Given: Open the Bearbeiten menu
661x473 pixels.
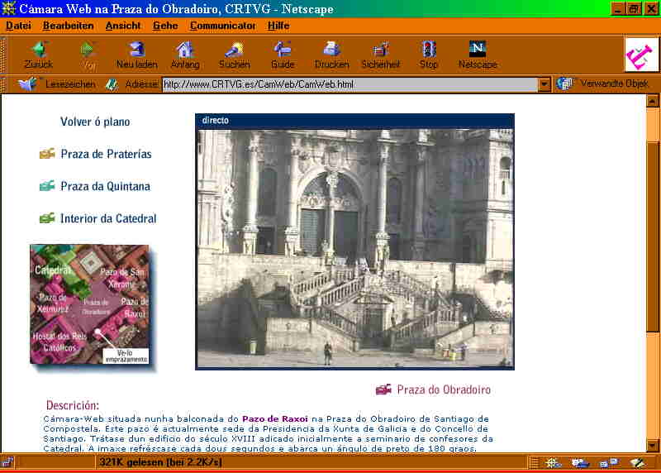Looking at the screenshot, I should 68,26.
